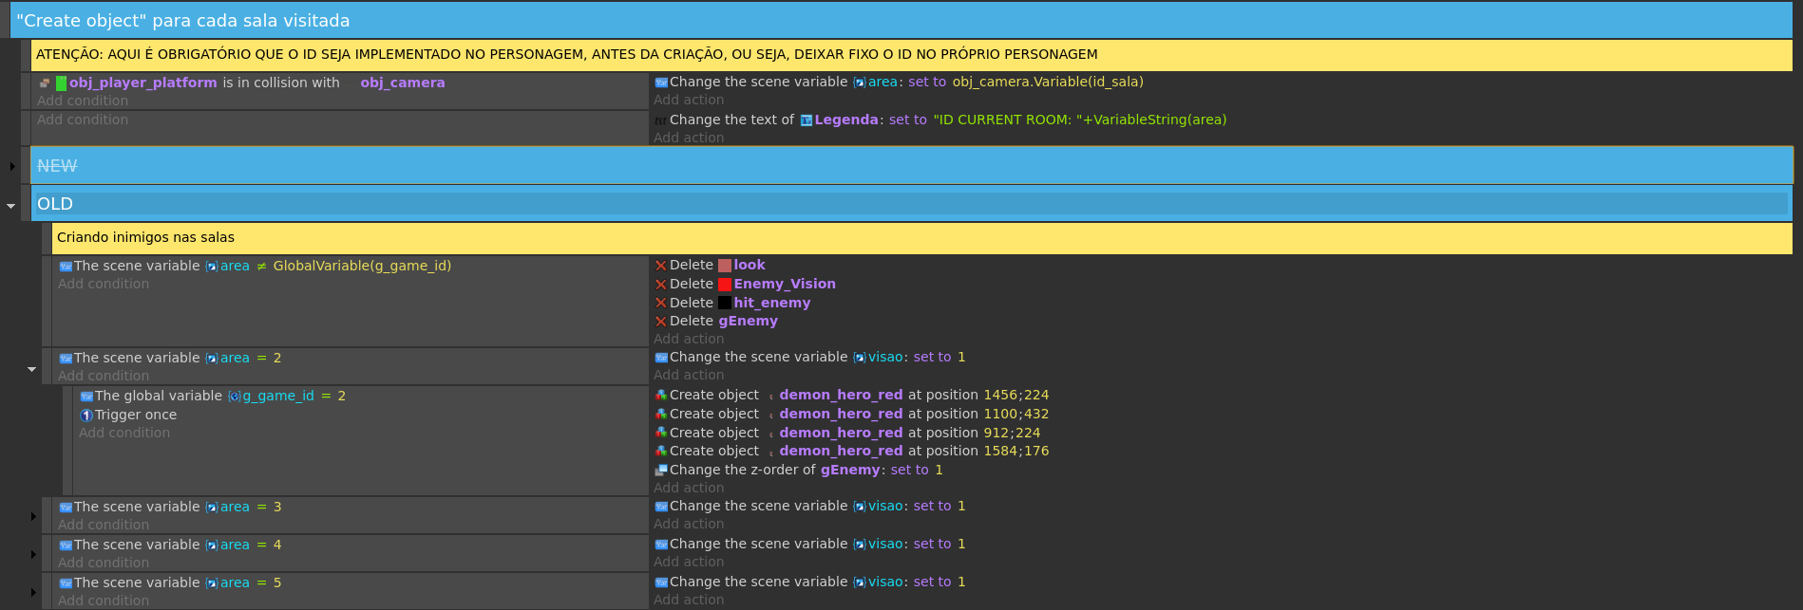
Task: Expand the area = 5 event
Action: (x=33, y=593)
